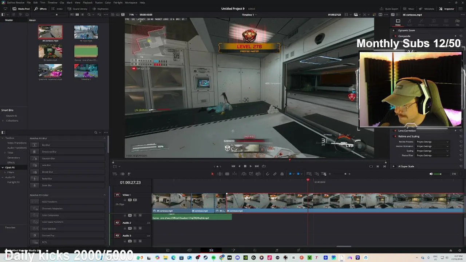The width and height of the screenshot is (466, 262).
Task: Select Audio Transitions in Toolbox
Action: coord(17,148)
